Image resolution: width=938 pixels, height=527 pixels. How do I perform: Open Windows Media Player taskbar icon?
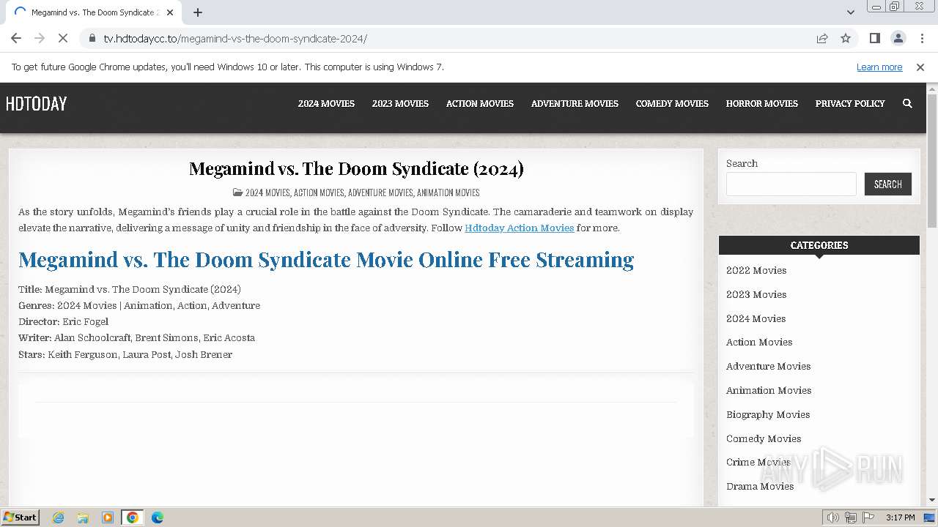tap(108, 517)
